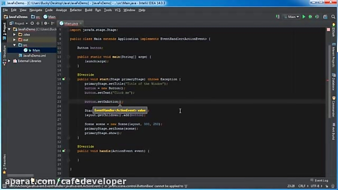Image resolution: width=338 pixels, height=190 pixels.
Task: Expand the .idea folder
Action: pos(14,35)
